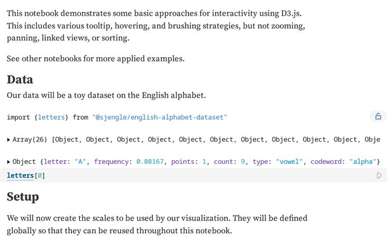Click the "See other notebooks" paragraph
This screenshot has width=387, height=241.
pos(96,59)
